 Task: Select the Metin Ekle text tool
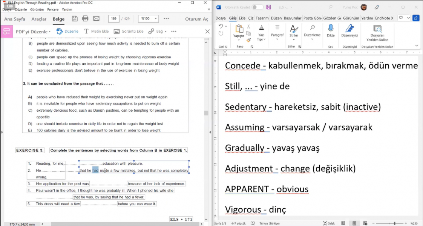pyautogui.click(x=96, y=32)
